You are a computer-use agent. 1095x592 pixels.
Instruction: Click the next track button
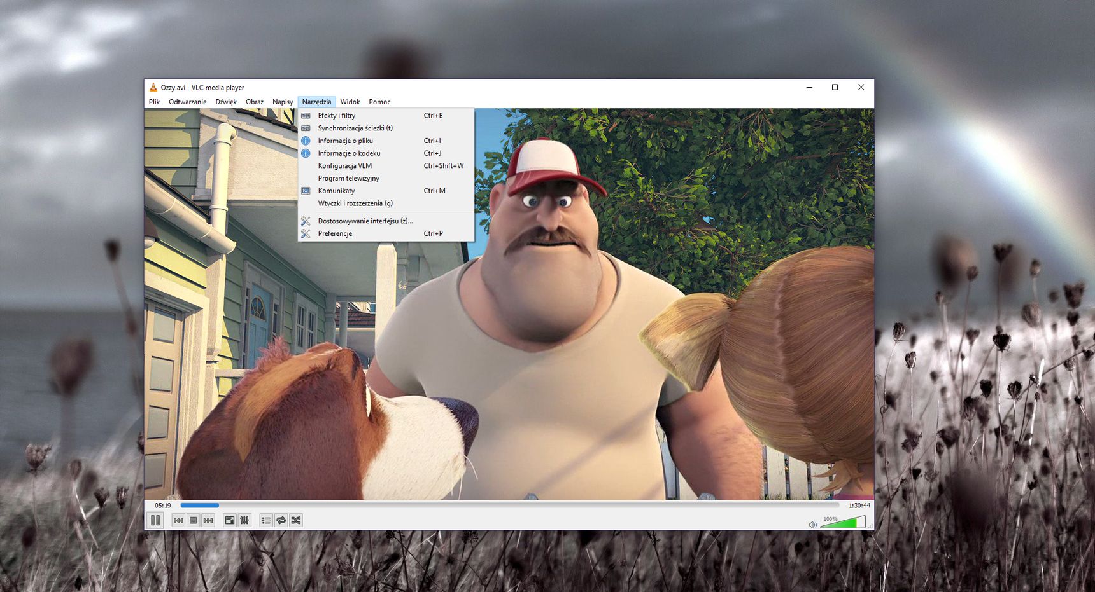coord(208,520)
